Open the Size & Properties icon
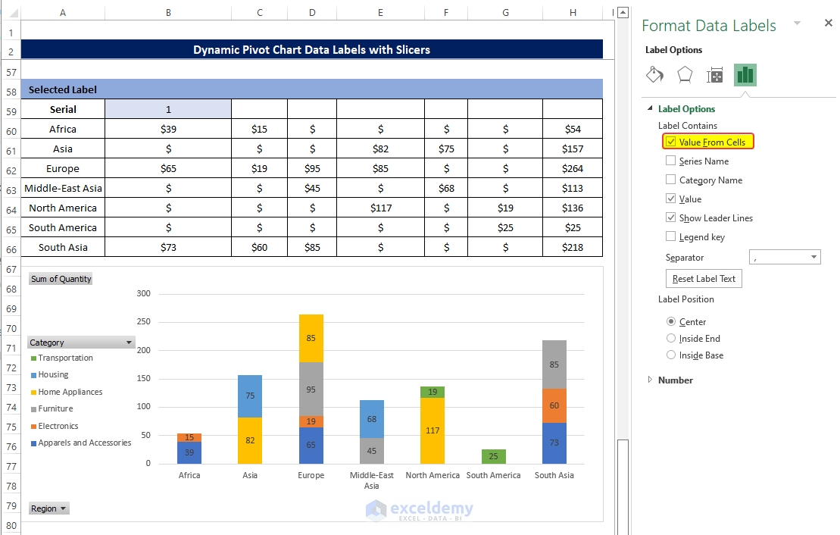 coord(715,75)
